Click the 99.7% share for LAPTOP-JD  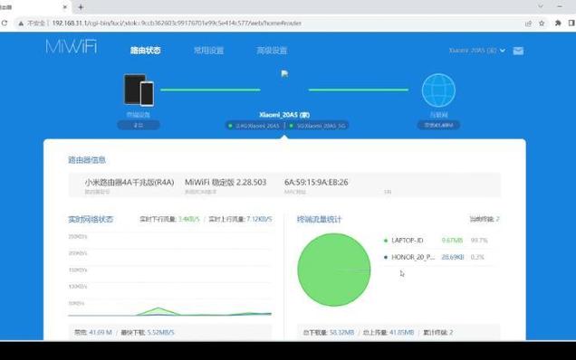point(479,241)
